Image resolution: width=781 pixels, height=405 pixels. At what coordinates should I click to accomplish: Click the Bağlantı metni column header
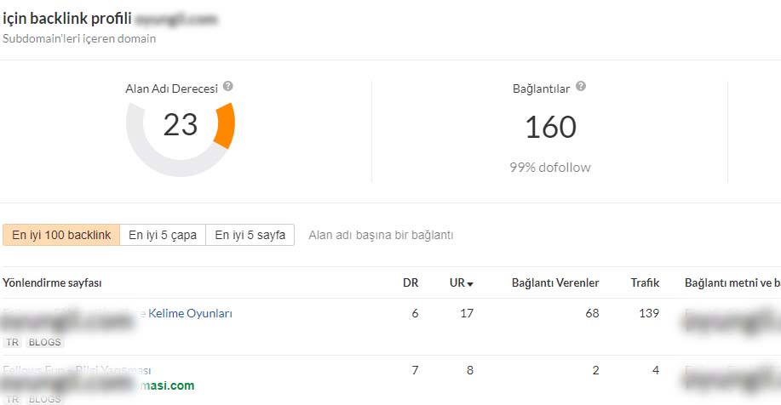pos(732,282)
